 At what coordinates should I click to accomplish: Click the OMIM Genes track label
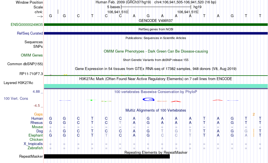pos(32,55)
